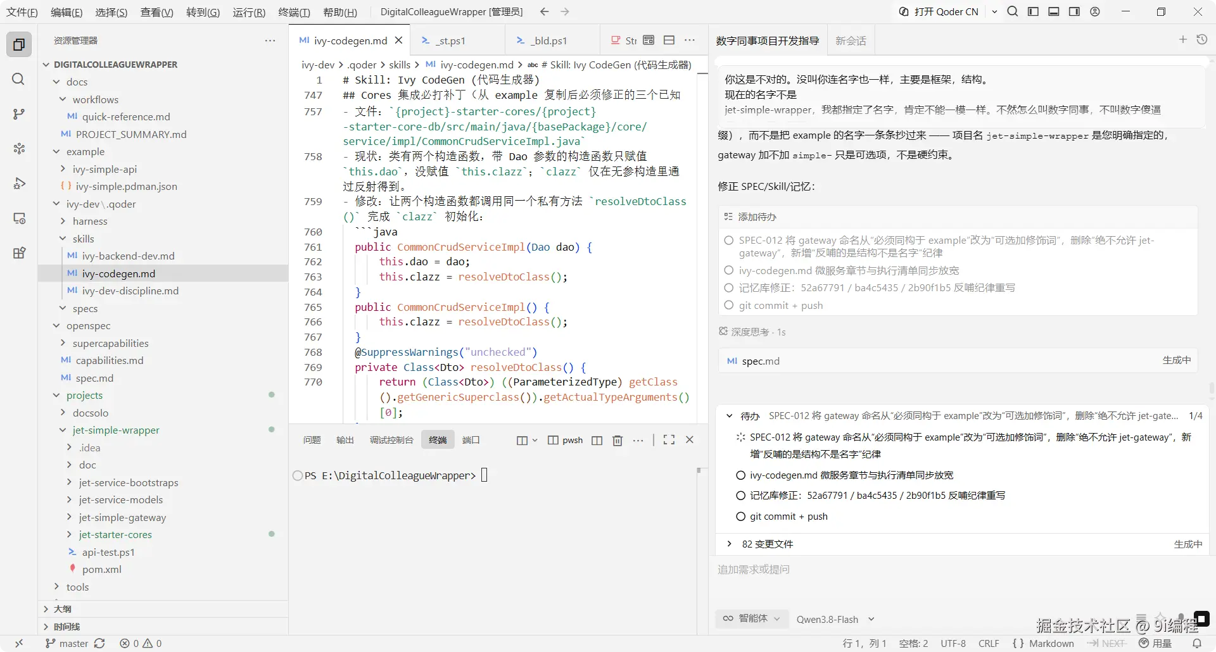Open ivy-dev-discipline.md in explorer tree
Screen dimensions: 1216x652
[x=130, y=291]
